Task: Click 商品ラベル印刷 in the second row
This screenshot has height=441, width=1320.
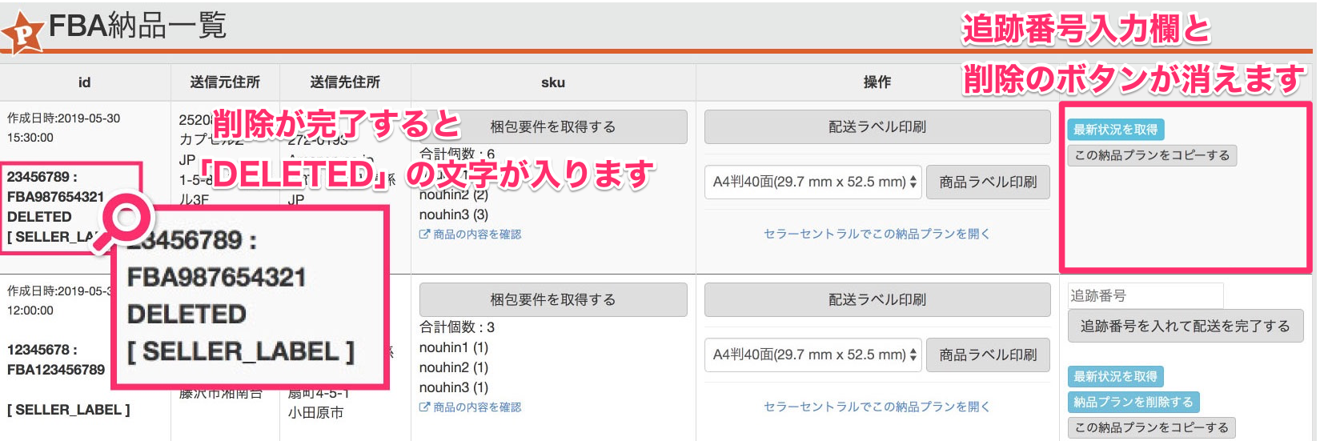Action: coord(988,355)
